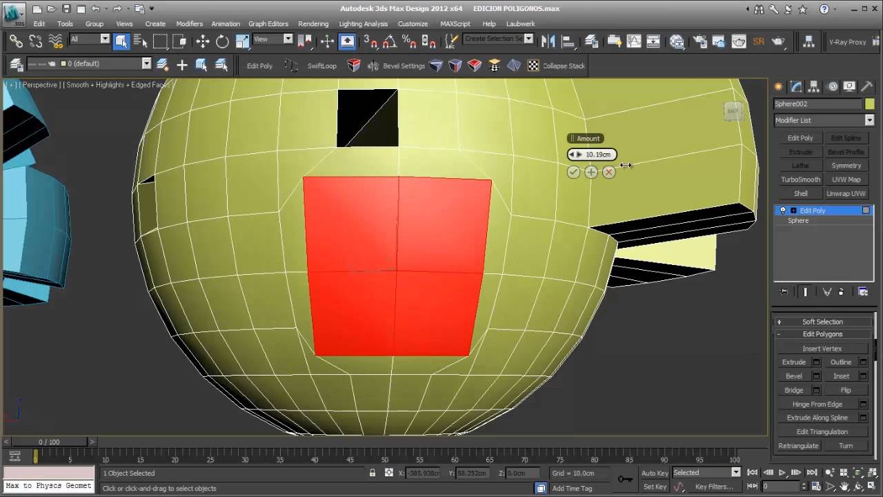The image size is (883, 497).
Task: Open the Modifiers menu
Action: coord(189,23)
